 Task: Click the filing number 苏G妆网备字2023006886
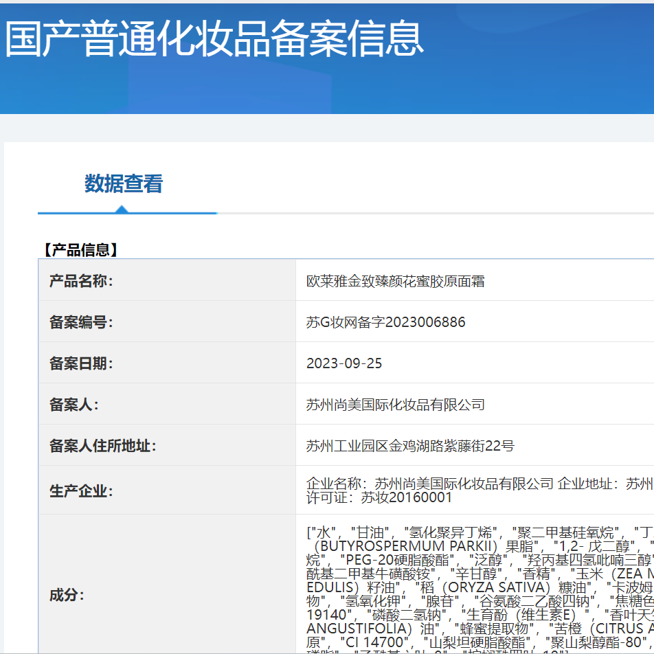point(385,322)
